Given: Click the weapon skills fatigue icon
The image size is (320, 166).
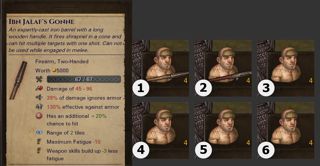Looking at the screenshot, I should pyautogui.click(x=39, y=150).
